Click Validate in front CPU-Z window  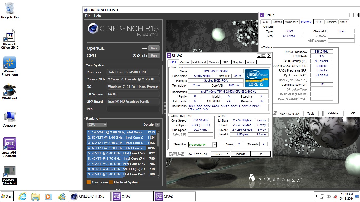pyautogui.click(x=240, y=154)
